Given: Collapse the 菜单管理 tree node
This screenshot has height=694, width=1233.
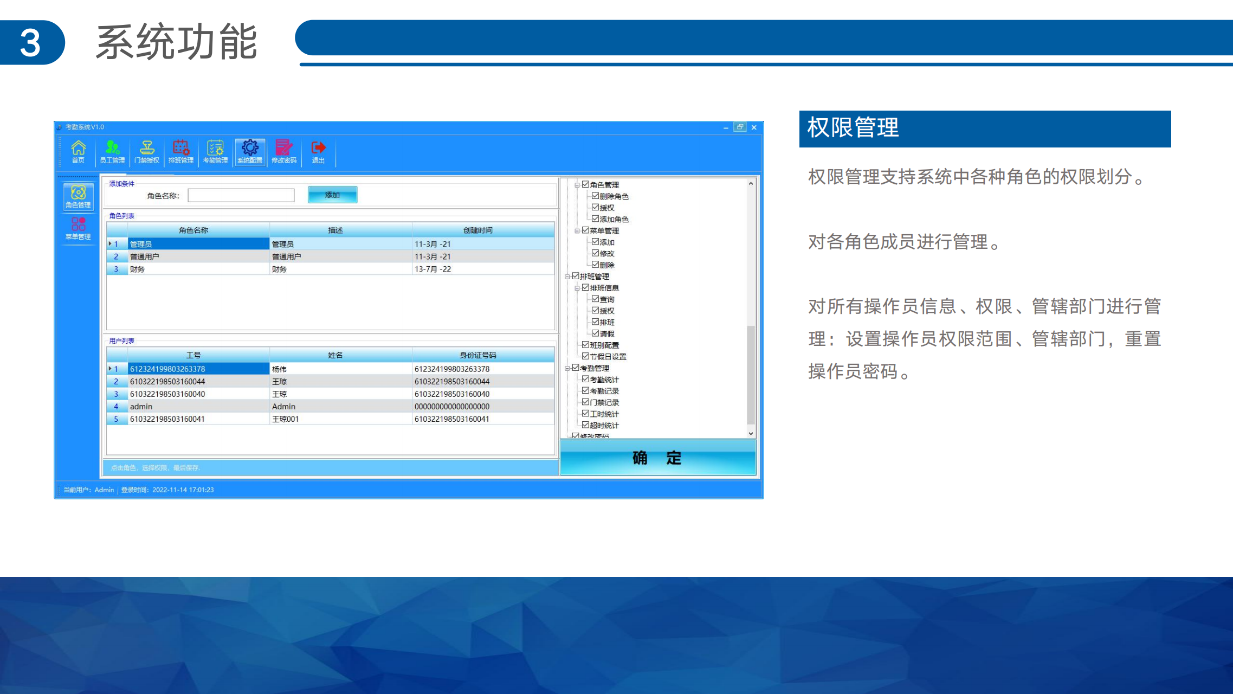Looking at the screenshot, I should click(577, 230).
